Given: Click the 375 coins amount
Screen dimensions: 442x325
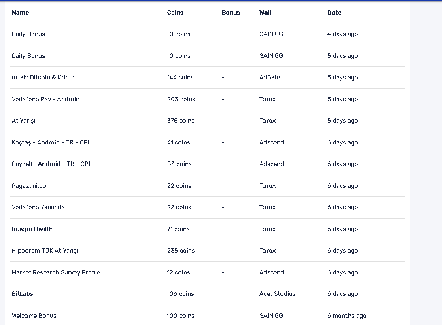Looking at the screenshot, I should [181, 121].
